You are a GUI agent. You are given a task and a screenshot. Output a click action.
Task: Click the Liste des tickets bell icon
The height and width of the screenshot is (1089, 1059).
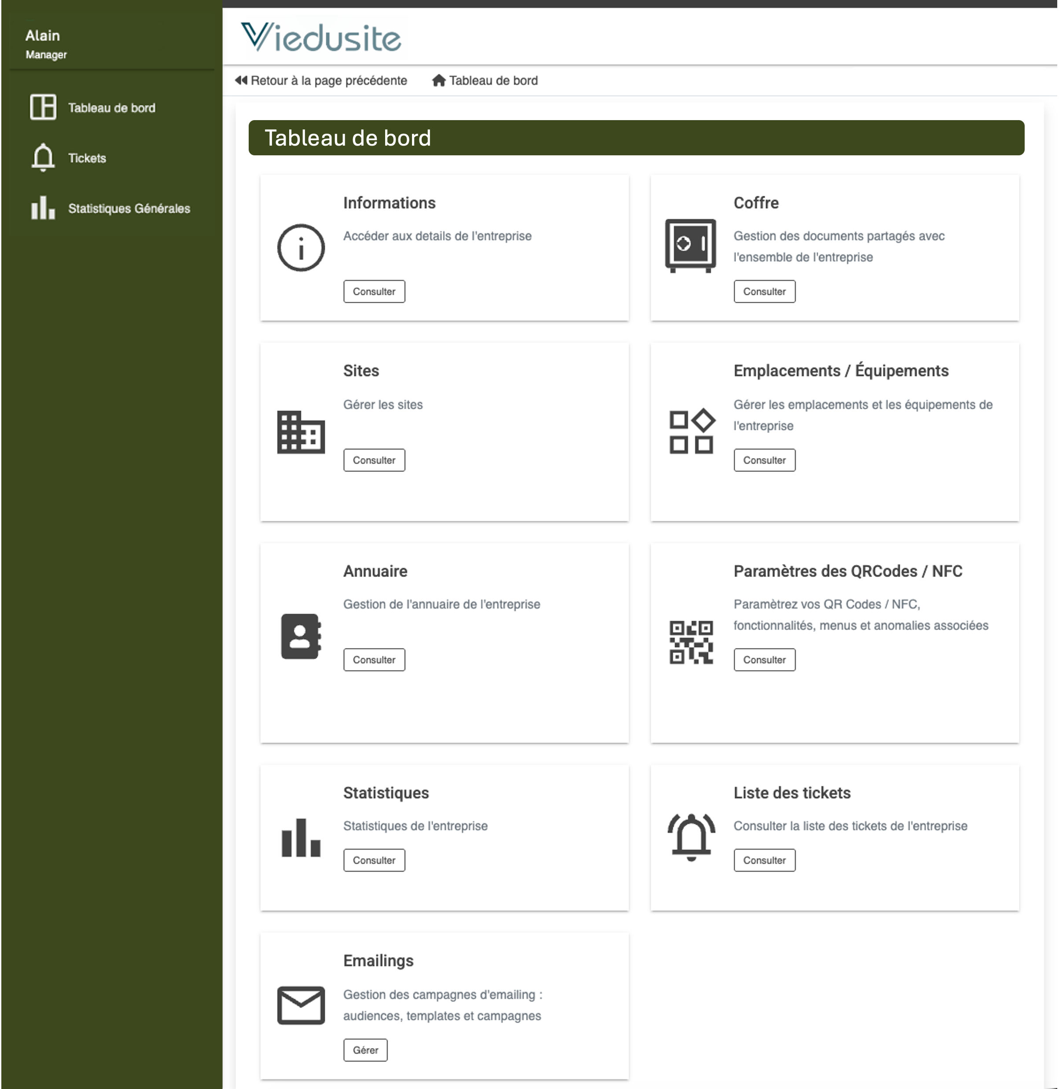(x=691, y=836)
